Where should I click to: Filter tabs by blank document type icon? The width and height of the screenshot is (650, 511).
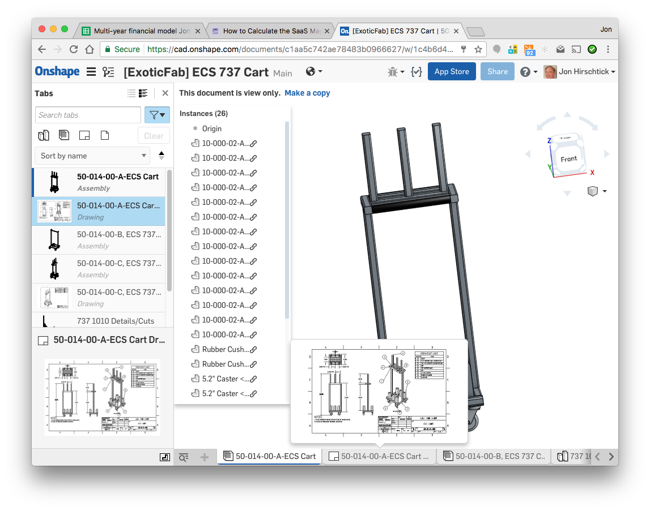pyautogui.click(x=105, y=135)
